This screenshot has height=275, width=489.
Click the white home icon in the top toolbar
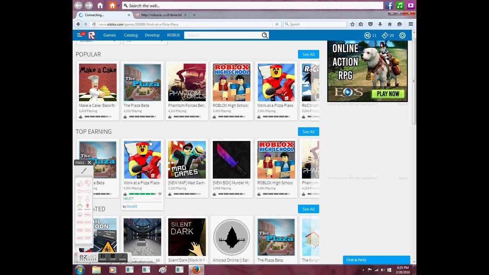[100, 5]
